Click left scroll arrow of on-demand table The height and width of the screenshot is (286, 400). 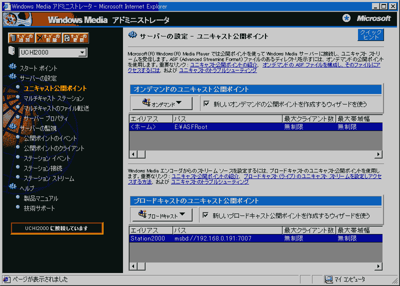click(133, 154)
